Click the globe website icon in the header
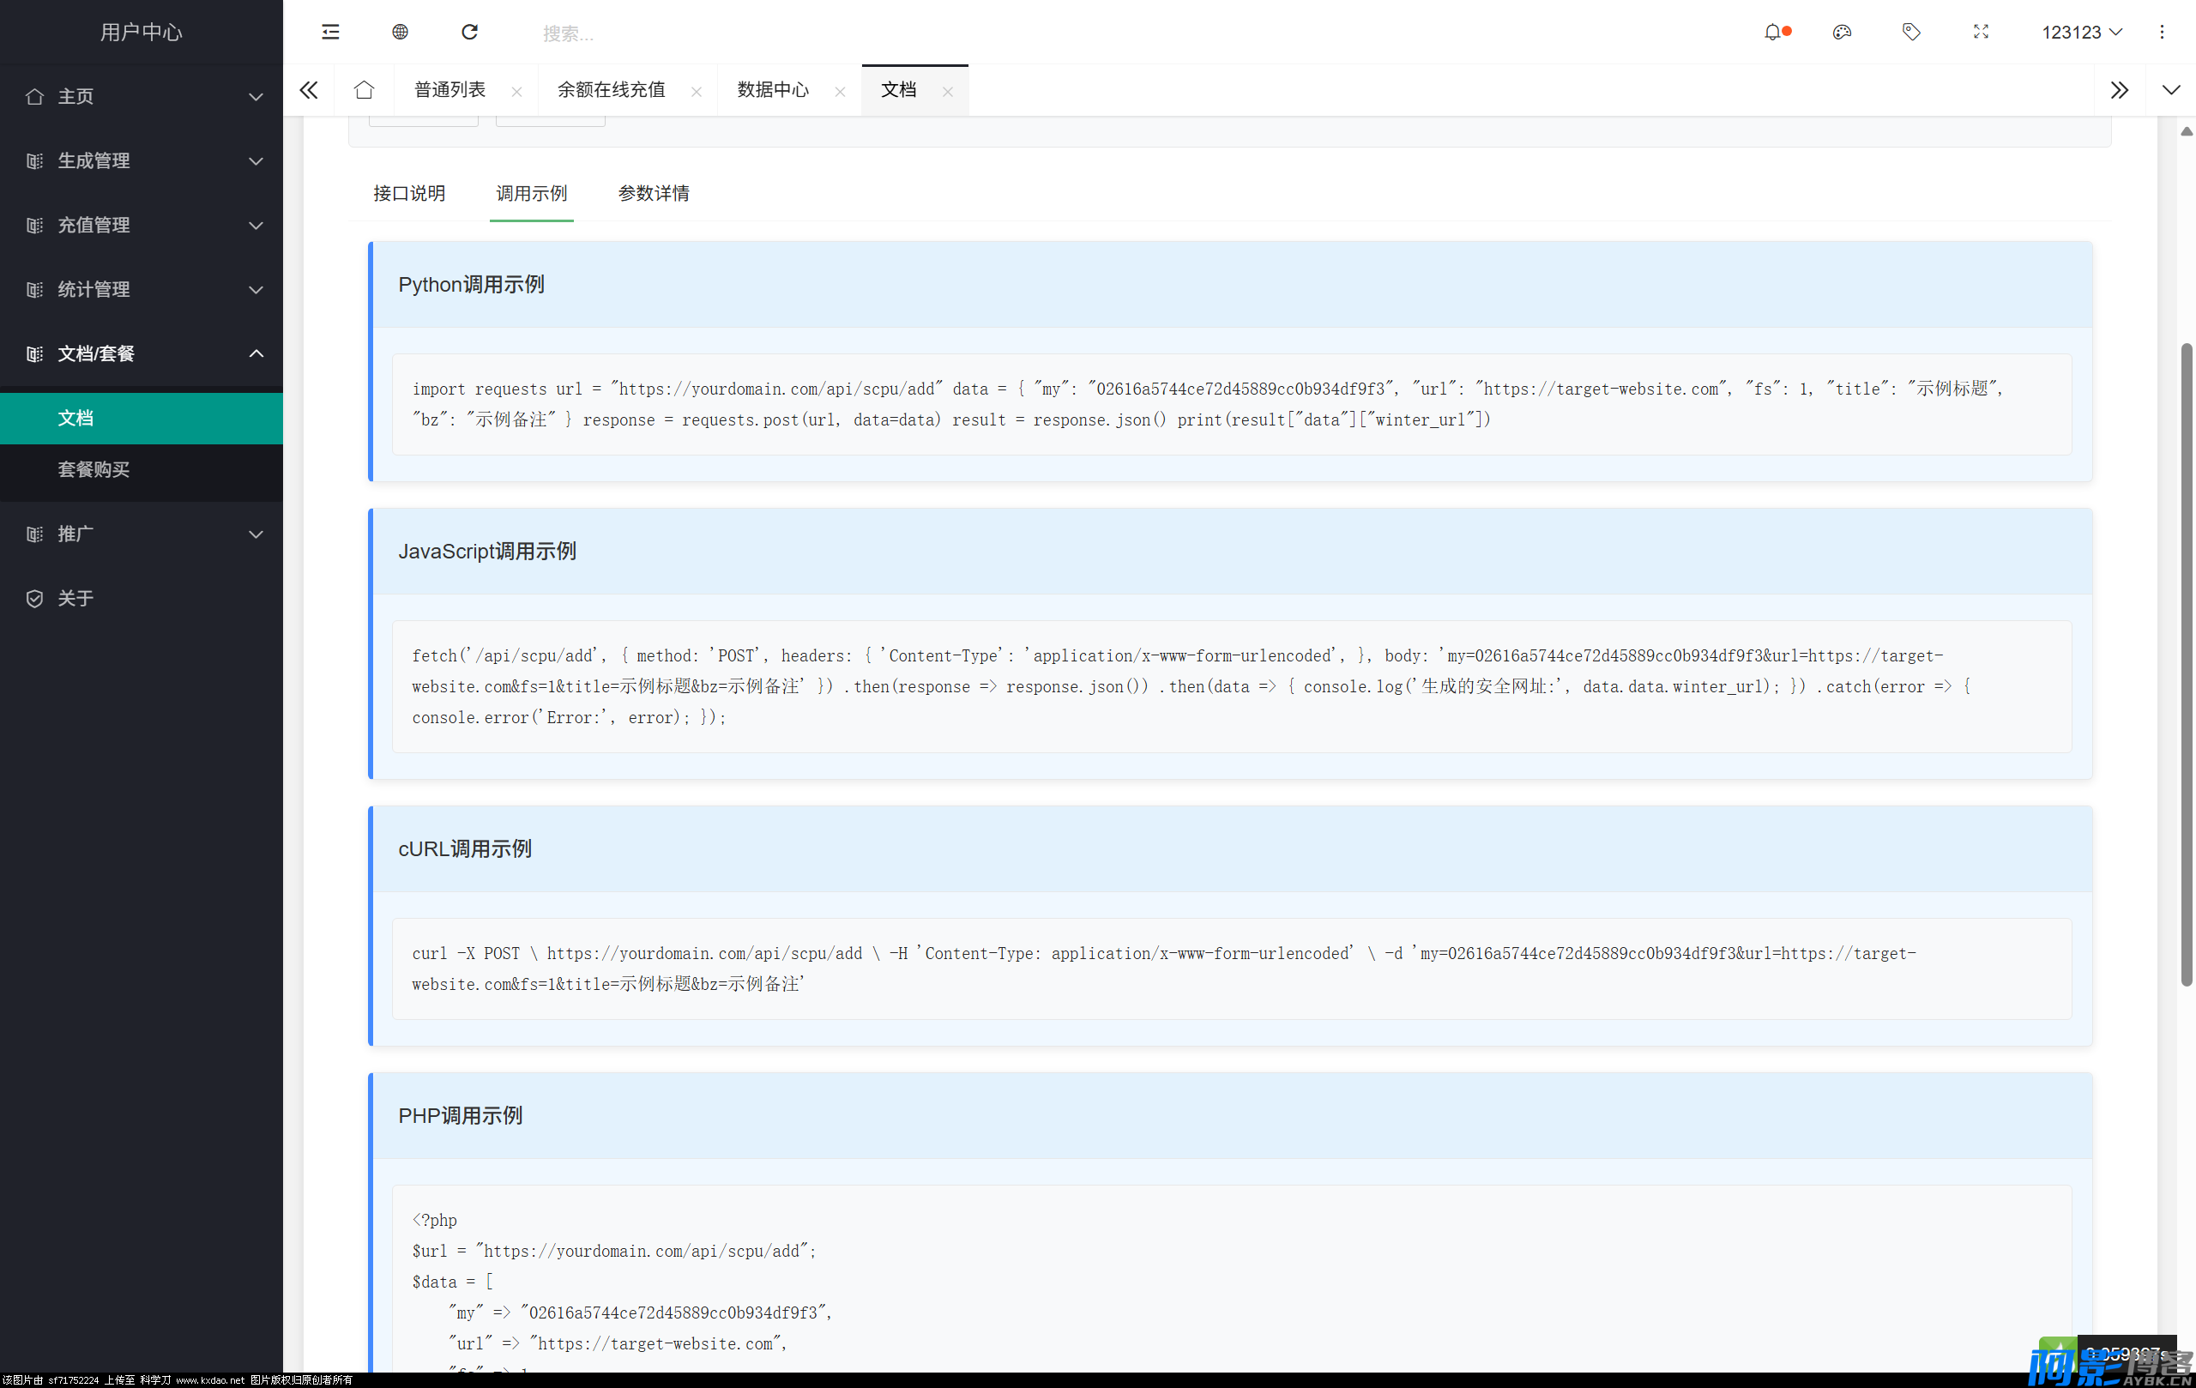 [400, 32]
